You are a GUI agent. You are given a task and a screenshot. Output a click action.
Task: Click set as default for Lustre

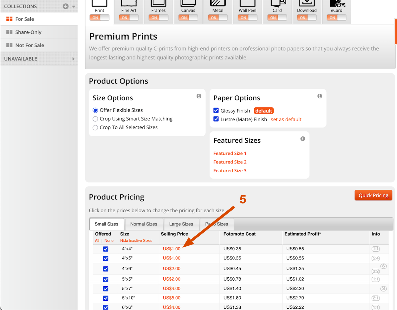pyautogui.click(x=286, y=120)
